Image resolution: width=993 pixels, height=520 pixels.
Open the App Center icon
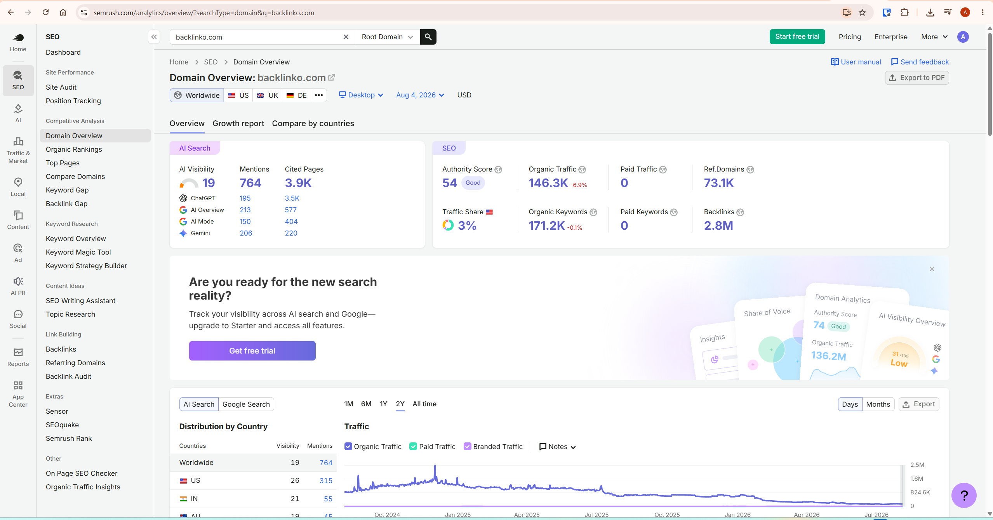18,394
